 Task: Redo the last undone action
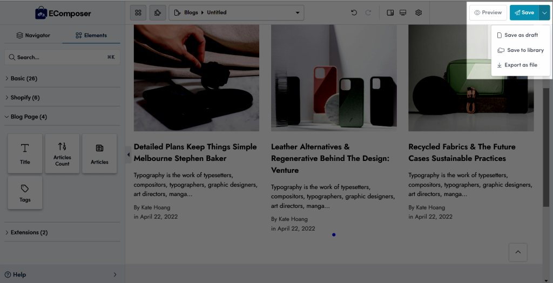368,13
